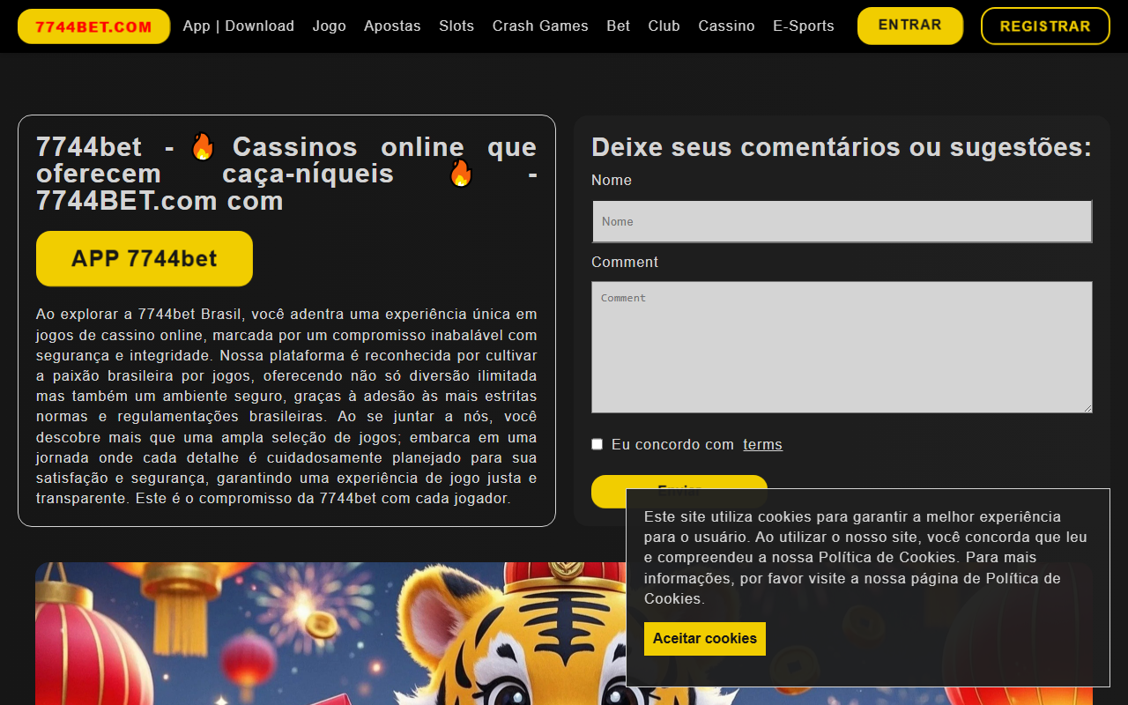
Task: Open the terms link
Action: (x=762, y=445)
